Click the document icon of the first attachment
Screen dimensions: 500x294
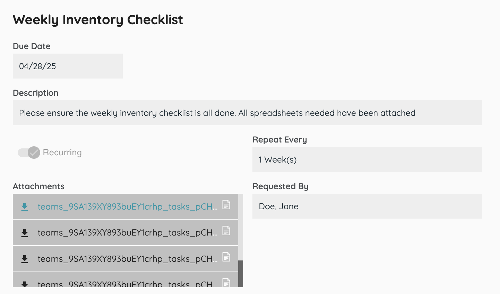(x=226, y=205)
